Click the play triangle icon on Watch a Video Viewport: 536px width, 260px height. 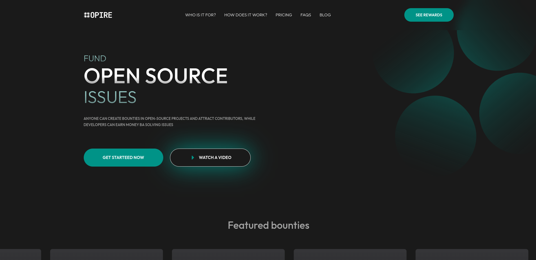pos(193,158)
